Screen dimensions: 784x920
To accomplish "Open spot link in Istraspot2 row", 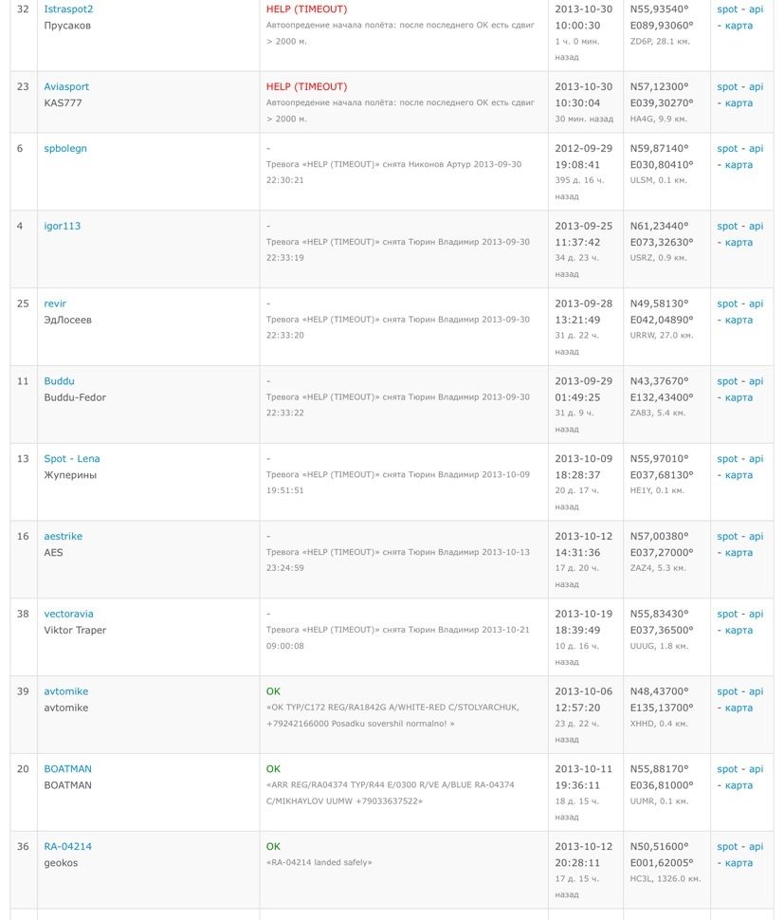I will tap(727, 9).
